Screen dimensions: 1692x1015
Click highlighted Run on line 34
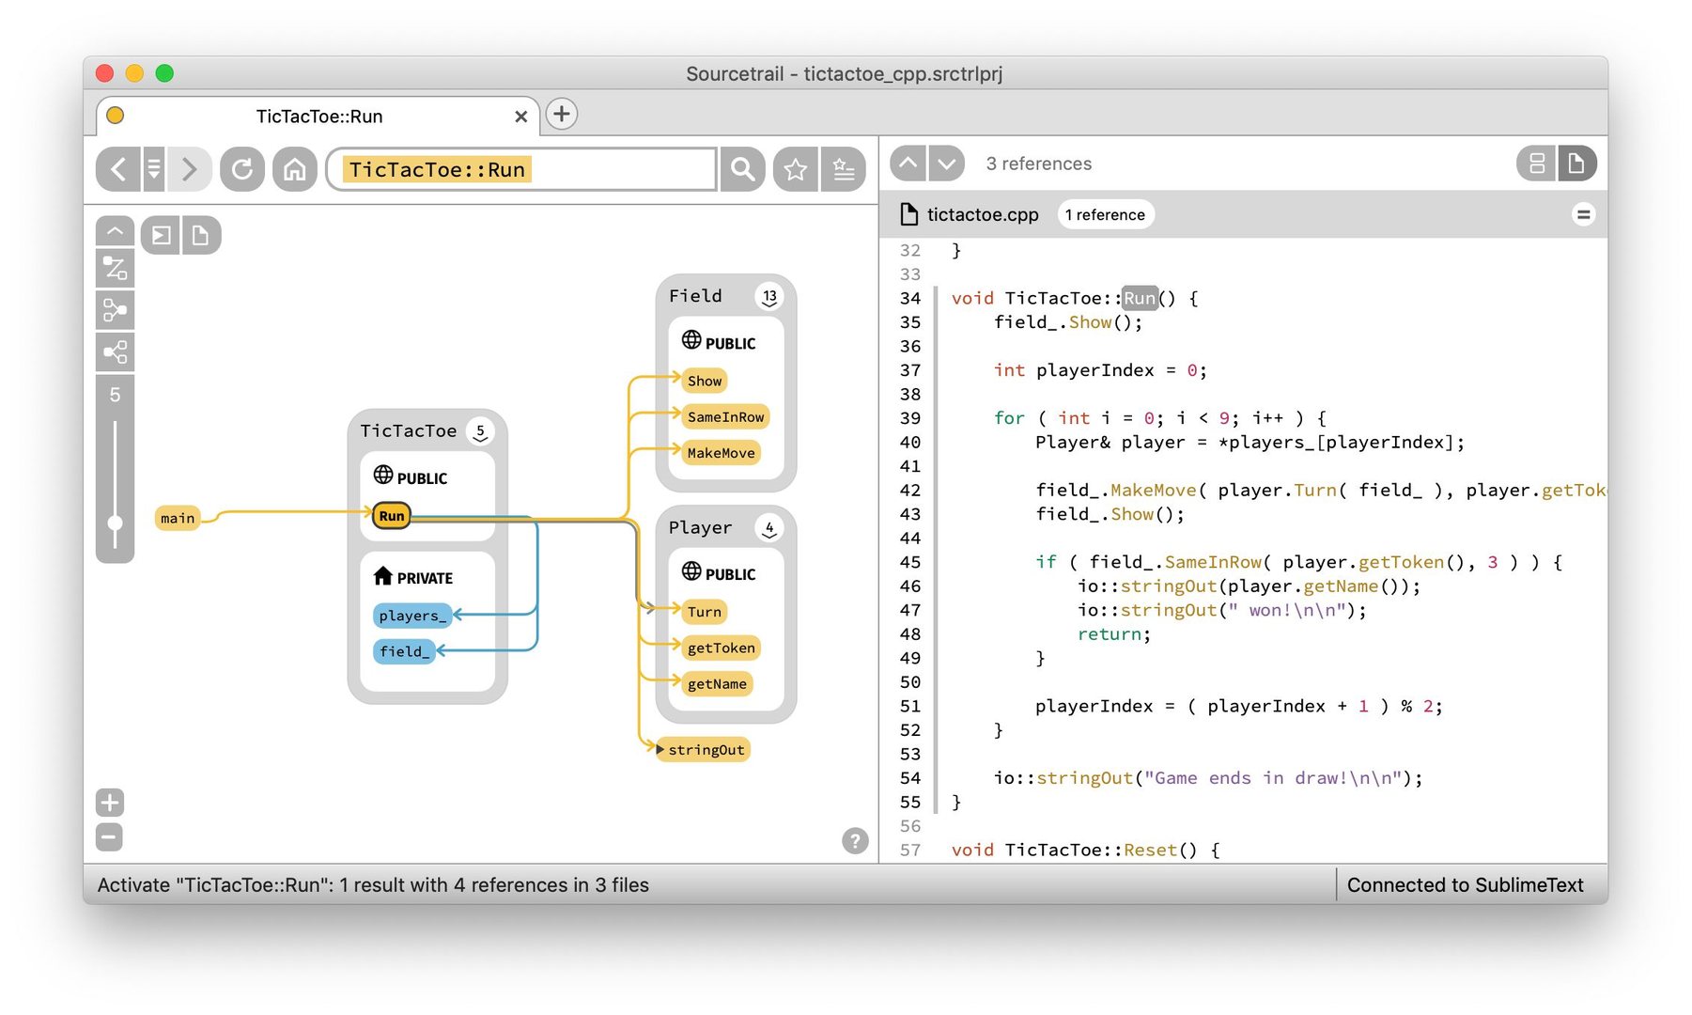click(1140, 298)
